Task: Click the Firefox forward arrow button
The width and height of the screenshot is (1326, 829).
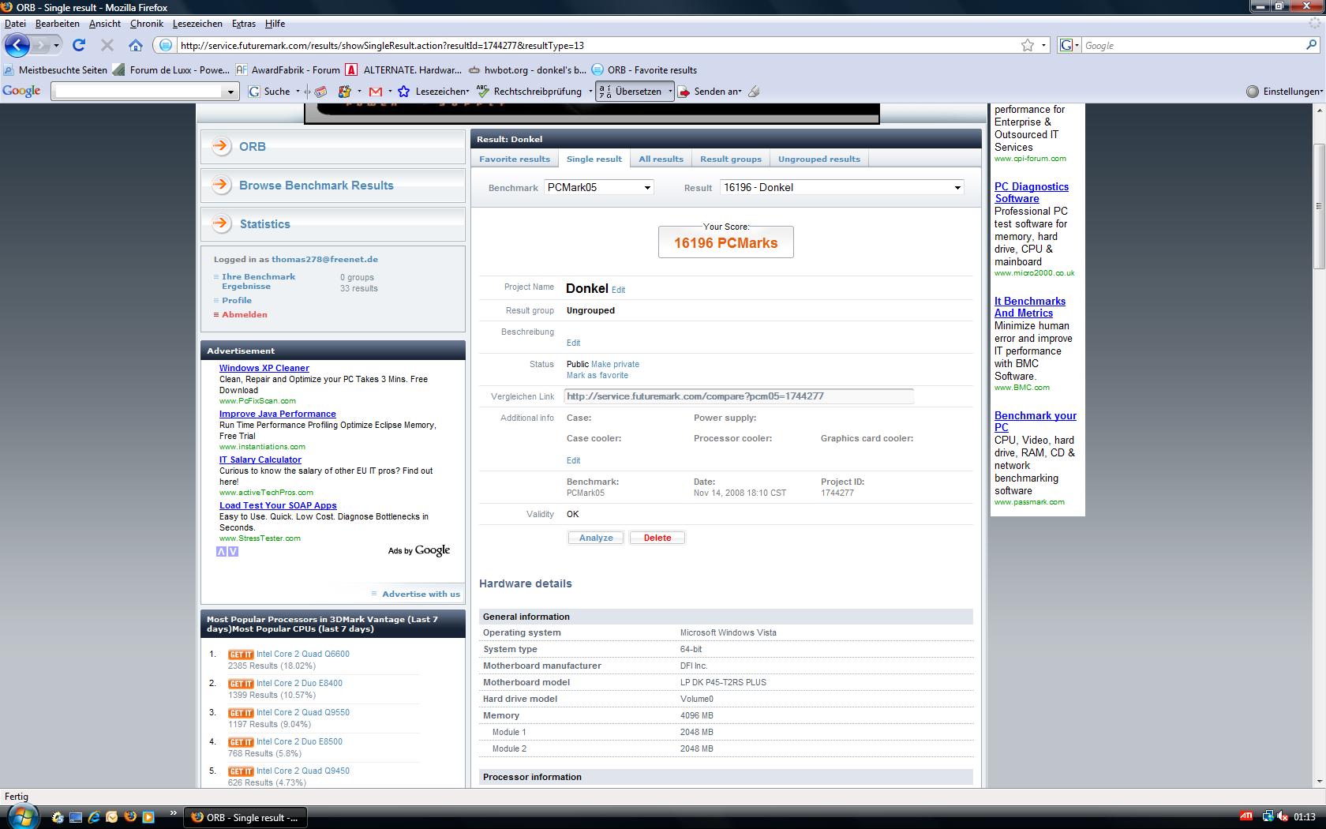Action: pyautogui.click(x=41, y=45)
